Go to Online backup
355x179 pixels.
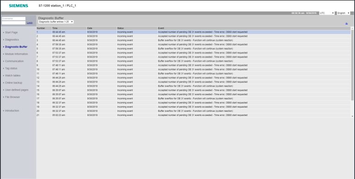tap(13, 83)
